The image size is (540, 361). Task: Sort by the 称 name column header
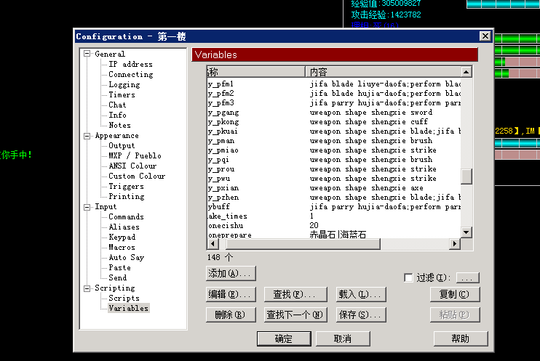coord(256,72)
